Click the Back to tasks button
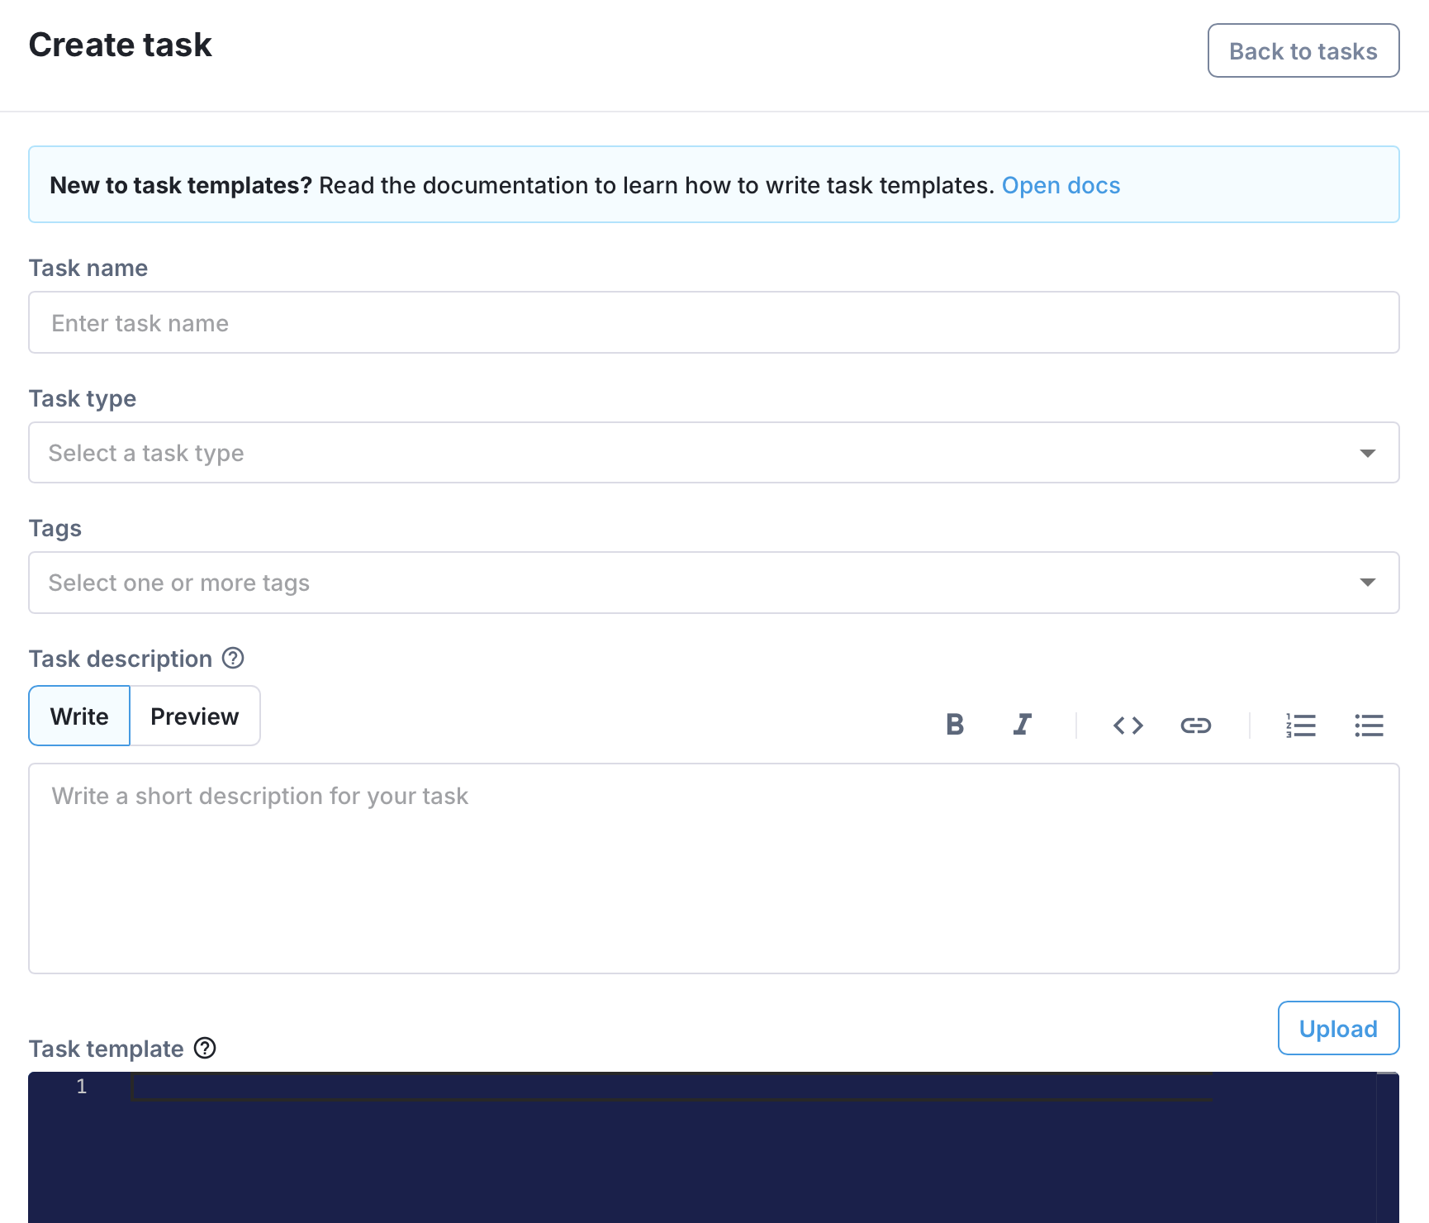This screenshot has width=1429, height=1223. pyautogui.click(x=1303, y=51)
